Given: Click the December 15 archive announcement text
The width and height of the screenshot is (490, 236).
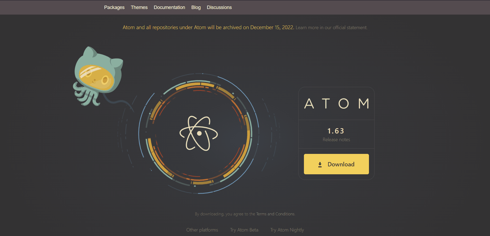Looking at the screenshot, I should pyautogui.click(x=208, y=27).
